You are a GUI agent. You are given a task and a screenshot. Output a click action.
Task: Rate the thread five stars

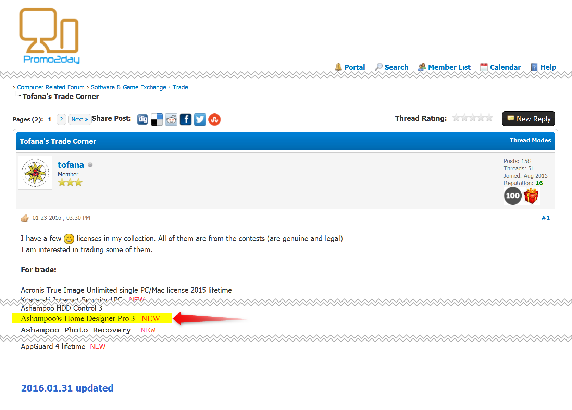[489, 118]
